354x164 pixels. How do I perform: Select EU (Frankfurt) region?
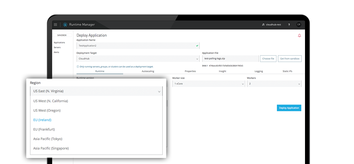96,129
